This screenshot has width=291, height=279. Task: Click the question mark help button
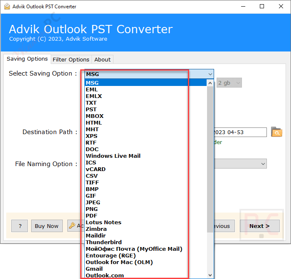(20, 226)
